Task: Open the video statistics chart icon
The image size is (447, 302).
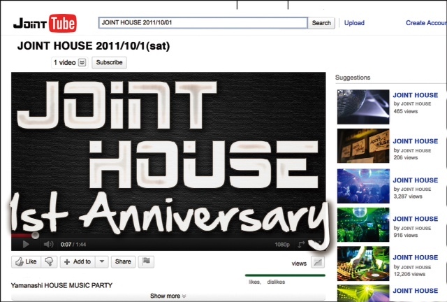Action: tap(318, 263)
